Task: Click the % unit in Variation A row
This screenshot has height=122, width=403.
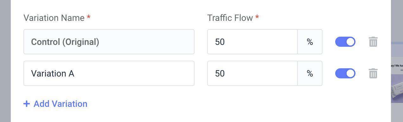Action: point(310,73)
